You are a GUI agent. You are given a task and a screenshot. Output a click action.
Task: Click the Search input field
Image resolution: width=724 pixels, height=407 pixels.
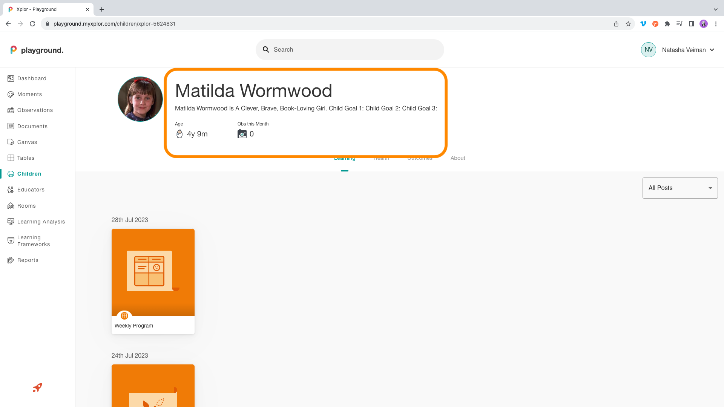click(x=354, y=50)
